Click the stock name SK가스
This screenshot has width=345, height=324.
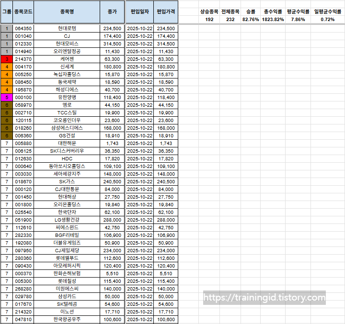(67, 182)
